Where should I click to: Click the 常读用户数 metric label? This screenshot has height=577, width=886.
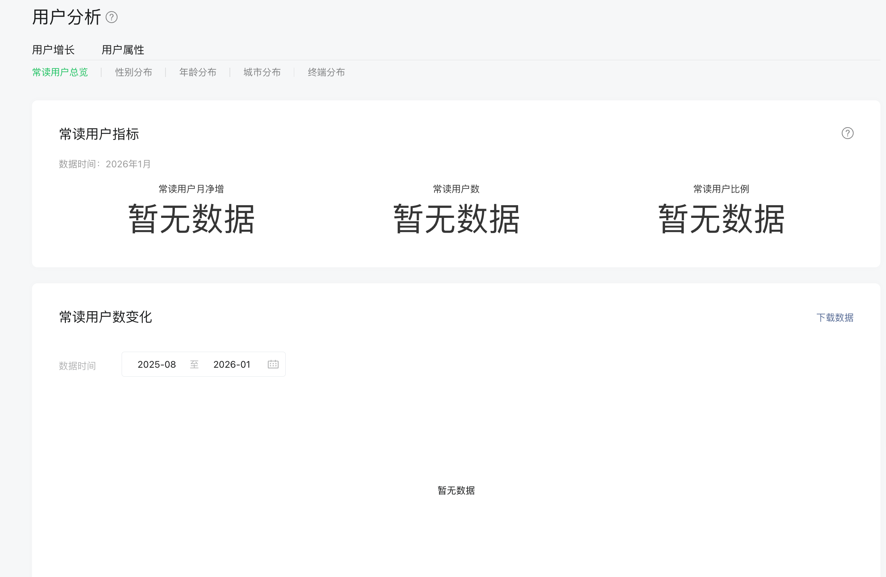tap(456, 189)
